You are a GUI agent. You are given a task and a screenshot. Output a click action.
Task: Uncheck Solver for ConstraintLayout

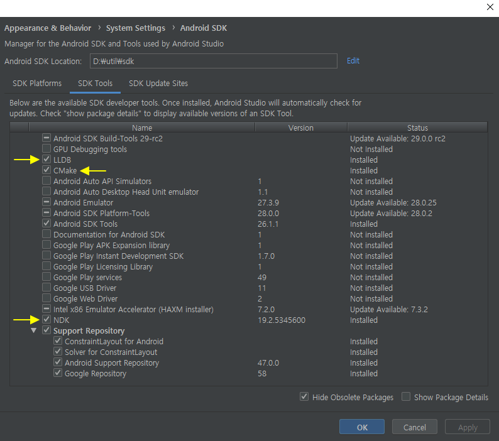tap(58, 352)
